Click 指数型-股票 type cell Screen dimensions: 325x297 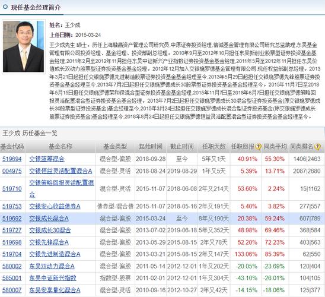click(x=115, y=278)
